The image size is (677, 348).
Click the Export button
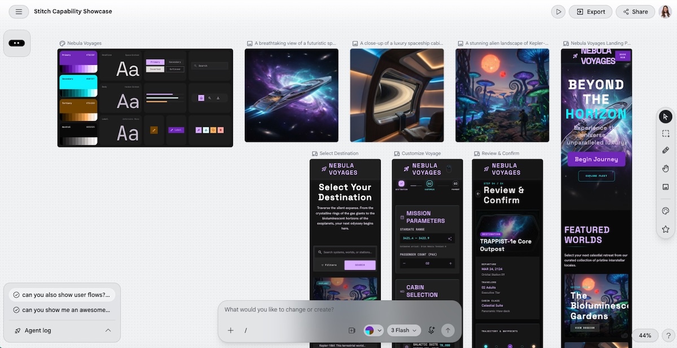point(591,11)
